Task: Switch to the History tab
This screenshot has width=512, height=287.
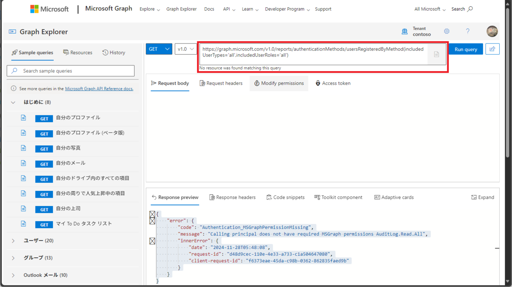Action: (x=114, y=53)
